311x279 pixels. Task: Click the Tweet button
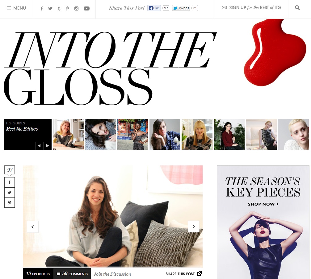tap(181, 8)
